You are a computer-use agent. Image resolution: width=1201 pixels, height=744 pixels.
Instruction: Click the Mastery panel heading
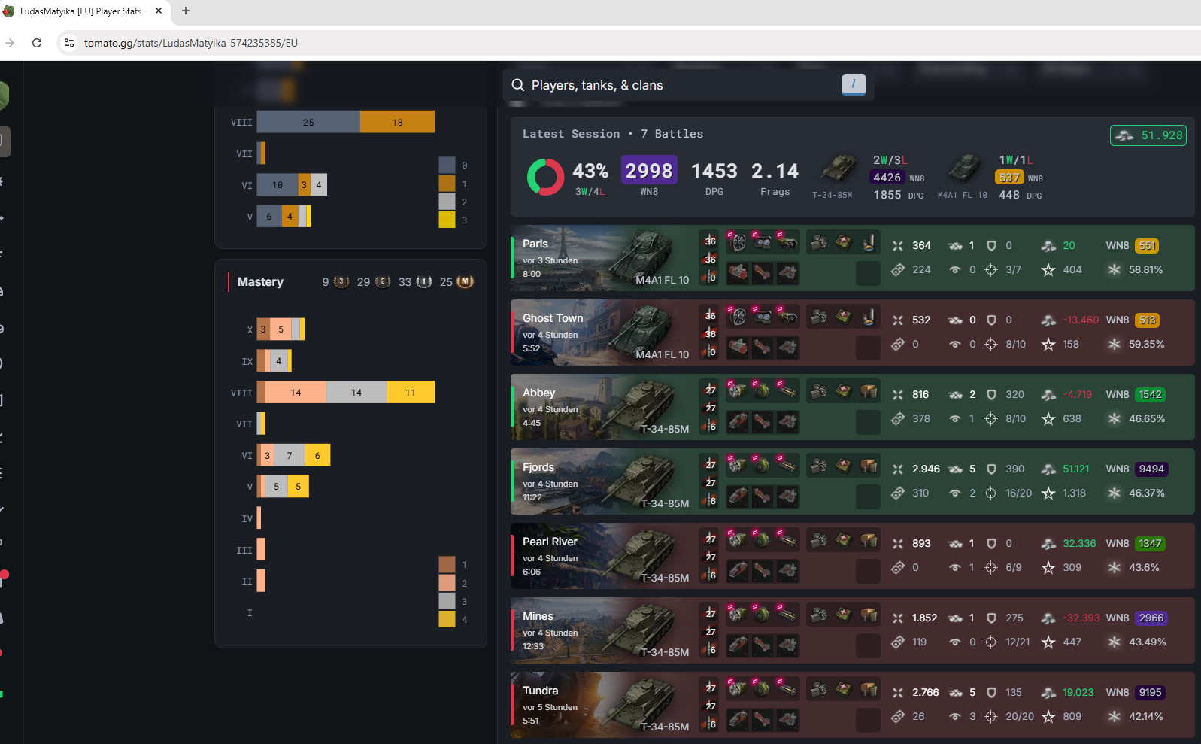click(260, 282)
